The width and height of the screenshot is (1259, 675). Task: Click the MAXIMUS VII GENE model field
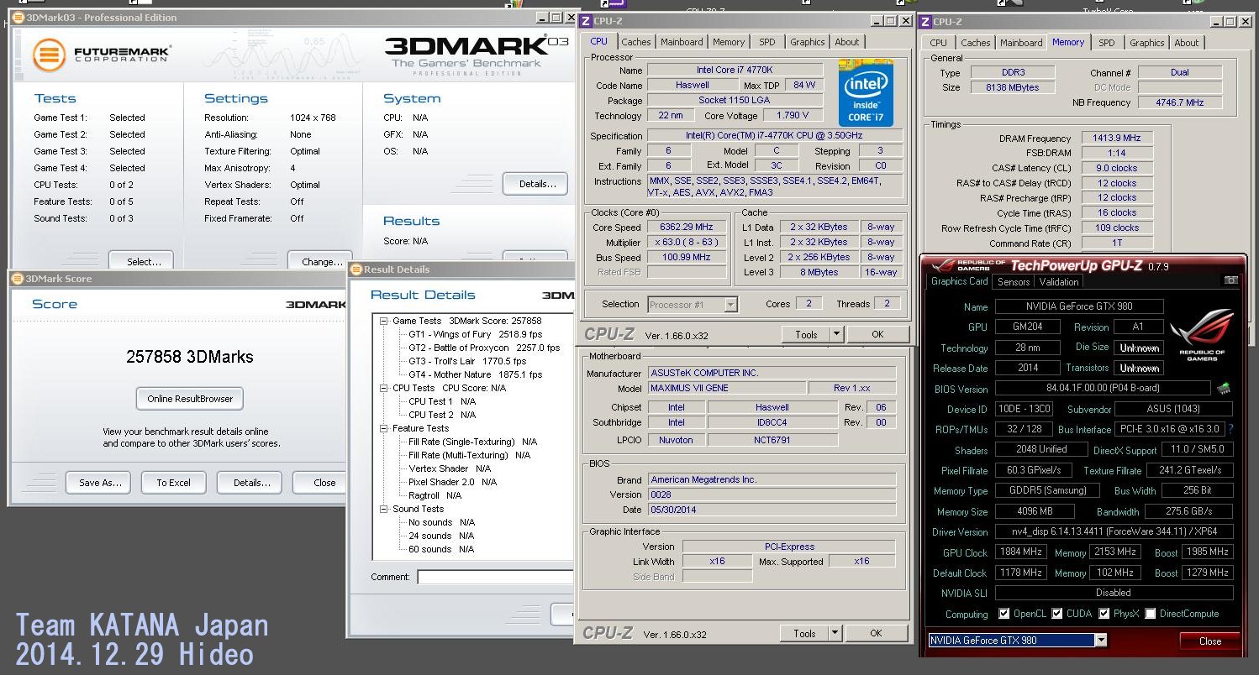click(726, 389)
